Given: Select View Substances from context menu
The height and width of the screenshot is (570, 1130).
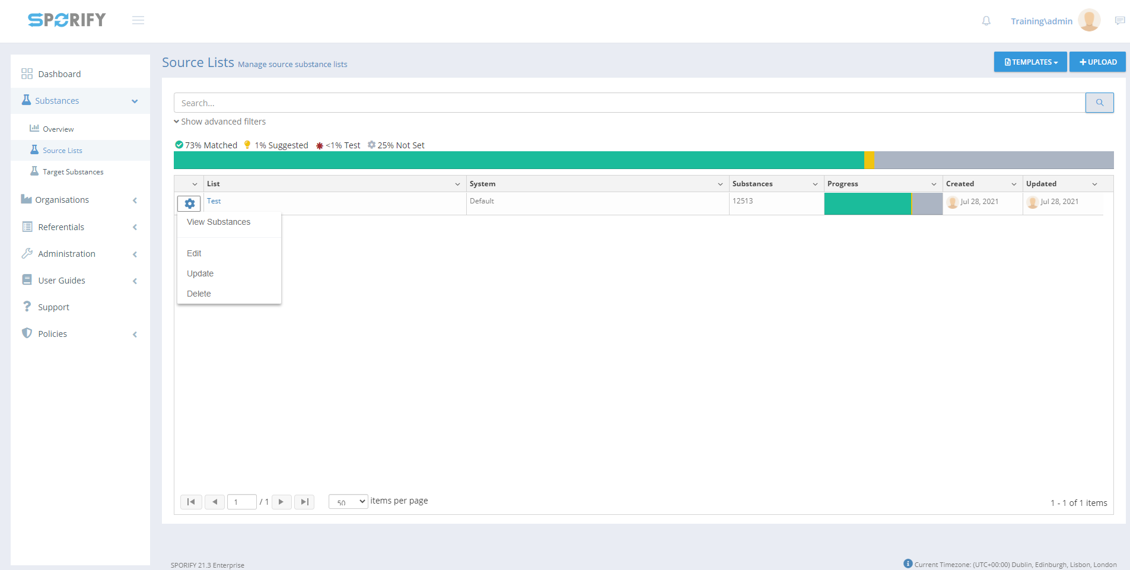Looking at the screenshot, I should [218, 222].
